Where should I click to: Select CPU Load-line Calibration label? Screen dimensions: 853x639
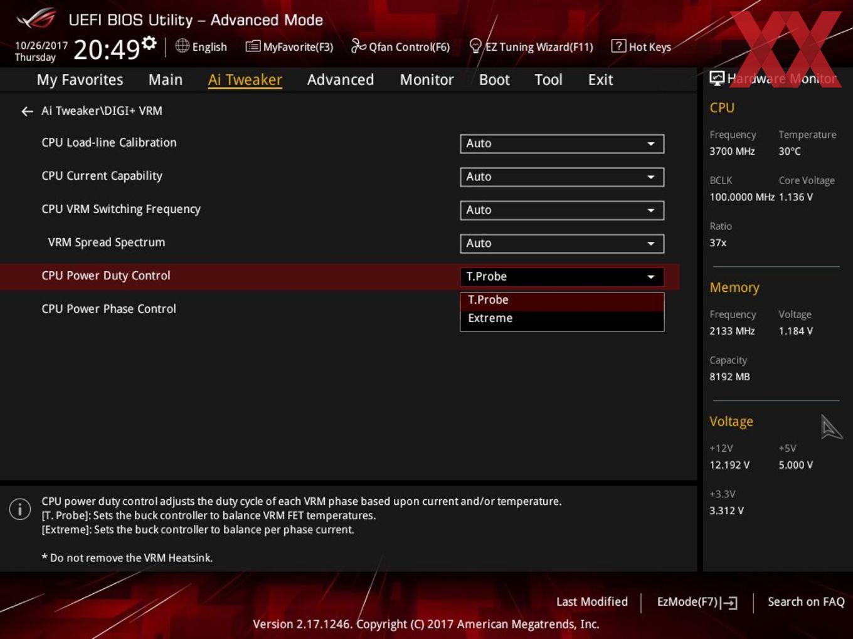[109, 142]
